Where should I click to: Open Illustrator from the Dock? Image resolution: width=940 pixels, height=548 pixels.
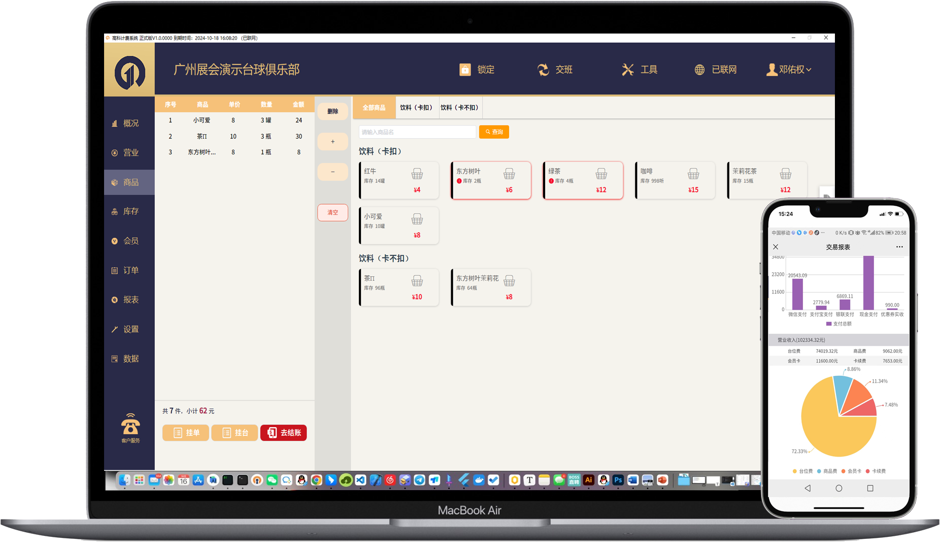tap(589, 480)
